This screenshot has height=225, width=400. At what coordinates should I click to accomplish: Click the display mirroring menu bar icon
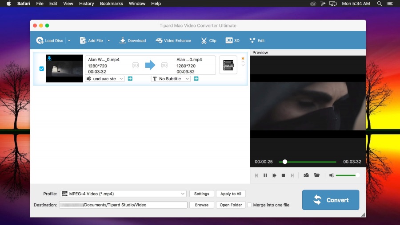[333, 4]
